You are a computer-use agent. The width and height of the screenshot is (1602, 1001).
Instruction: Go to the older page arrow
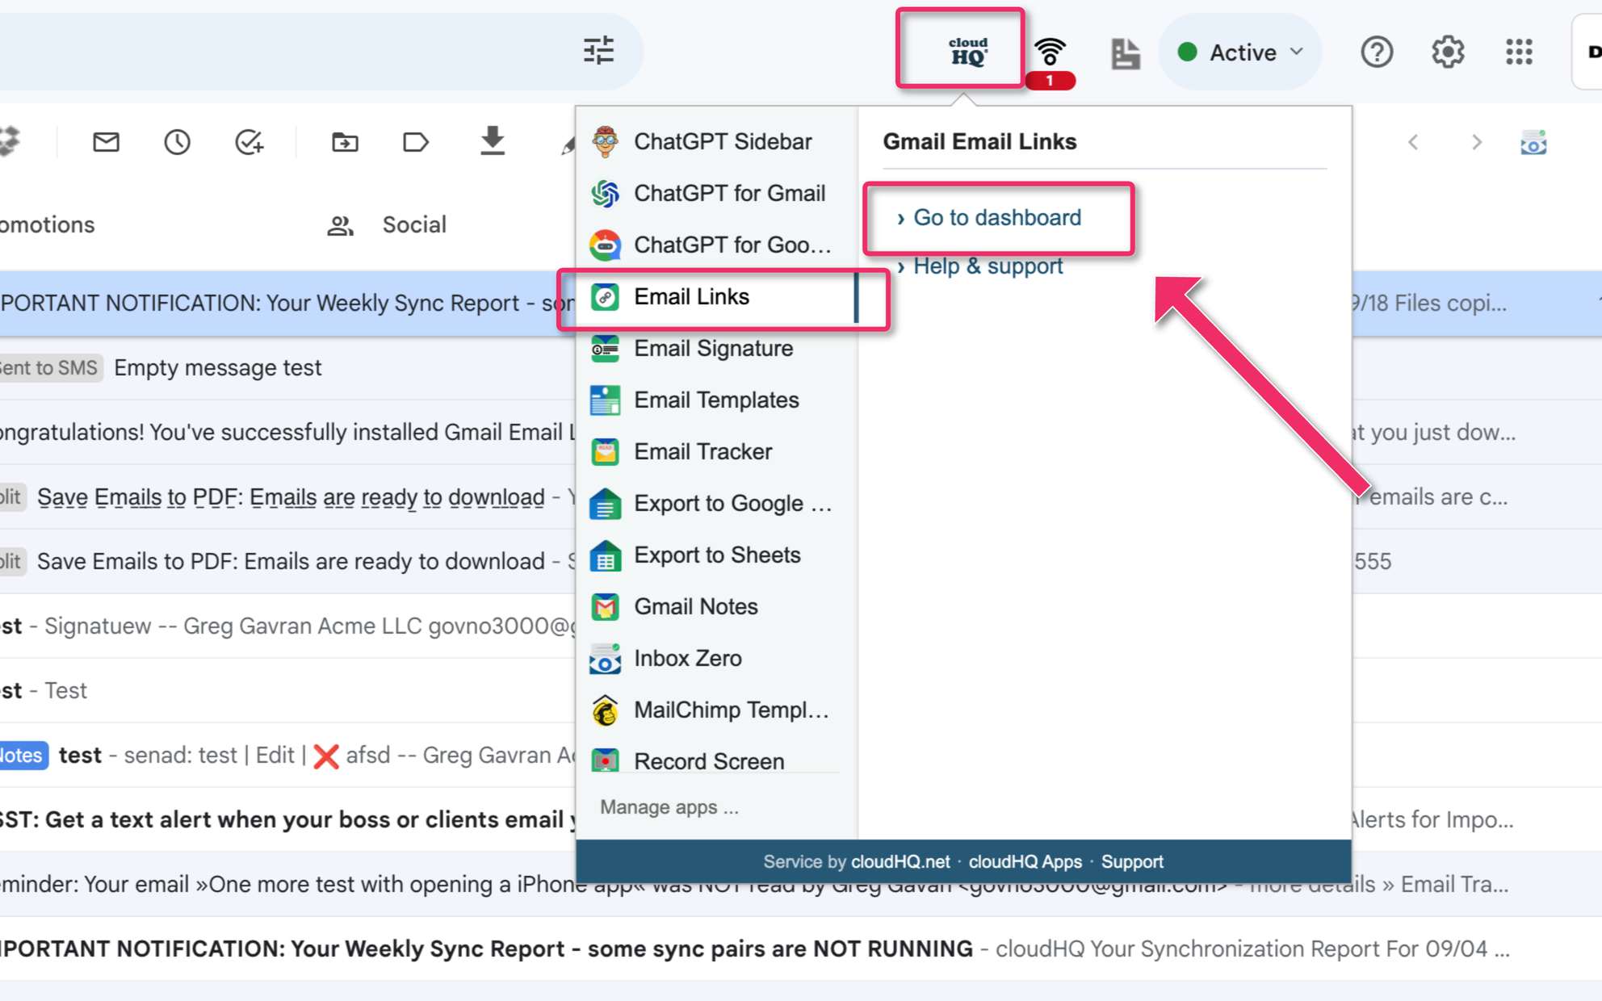pyautogui.click(x=1477, y=143)
